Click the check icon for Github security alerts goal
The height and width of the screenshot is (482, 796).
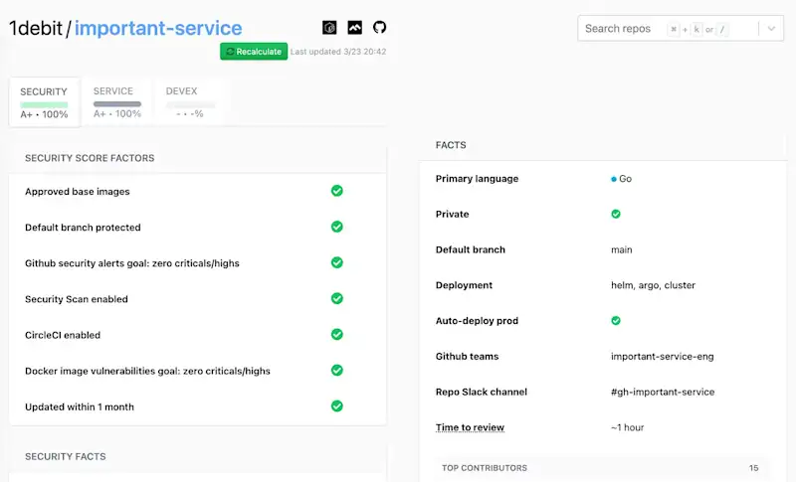(x=337, y=262)
